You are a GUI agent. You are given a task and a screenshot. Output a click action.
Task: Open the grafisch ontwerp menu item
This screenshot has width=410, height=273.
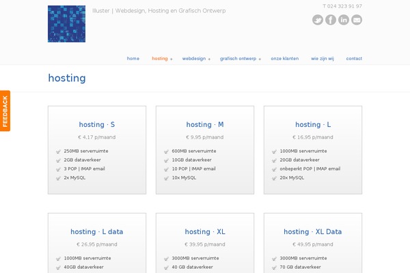(238, 59)
